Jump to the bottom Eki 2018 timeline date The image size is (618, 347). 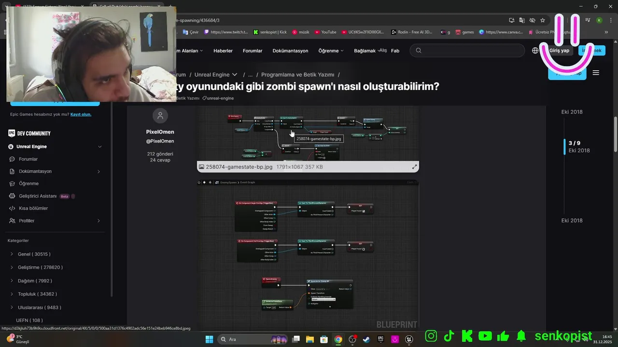click(x=572, y=220)
